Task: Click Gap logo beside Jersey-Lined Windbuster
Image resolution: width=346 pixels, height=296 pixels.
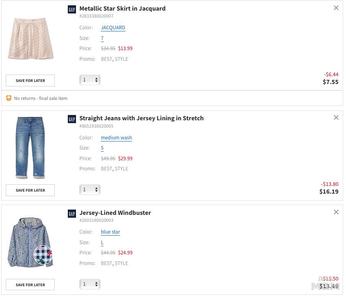Action: (x=72, y=214)
